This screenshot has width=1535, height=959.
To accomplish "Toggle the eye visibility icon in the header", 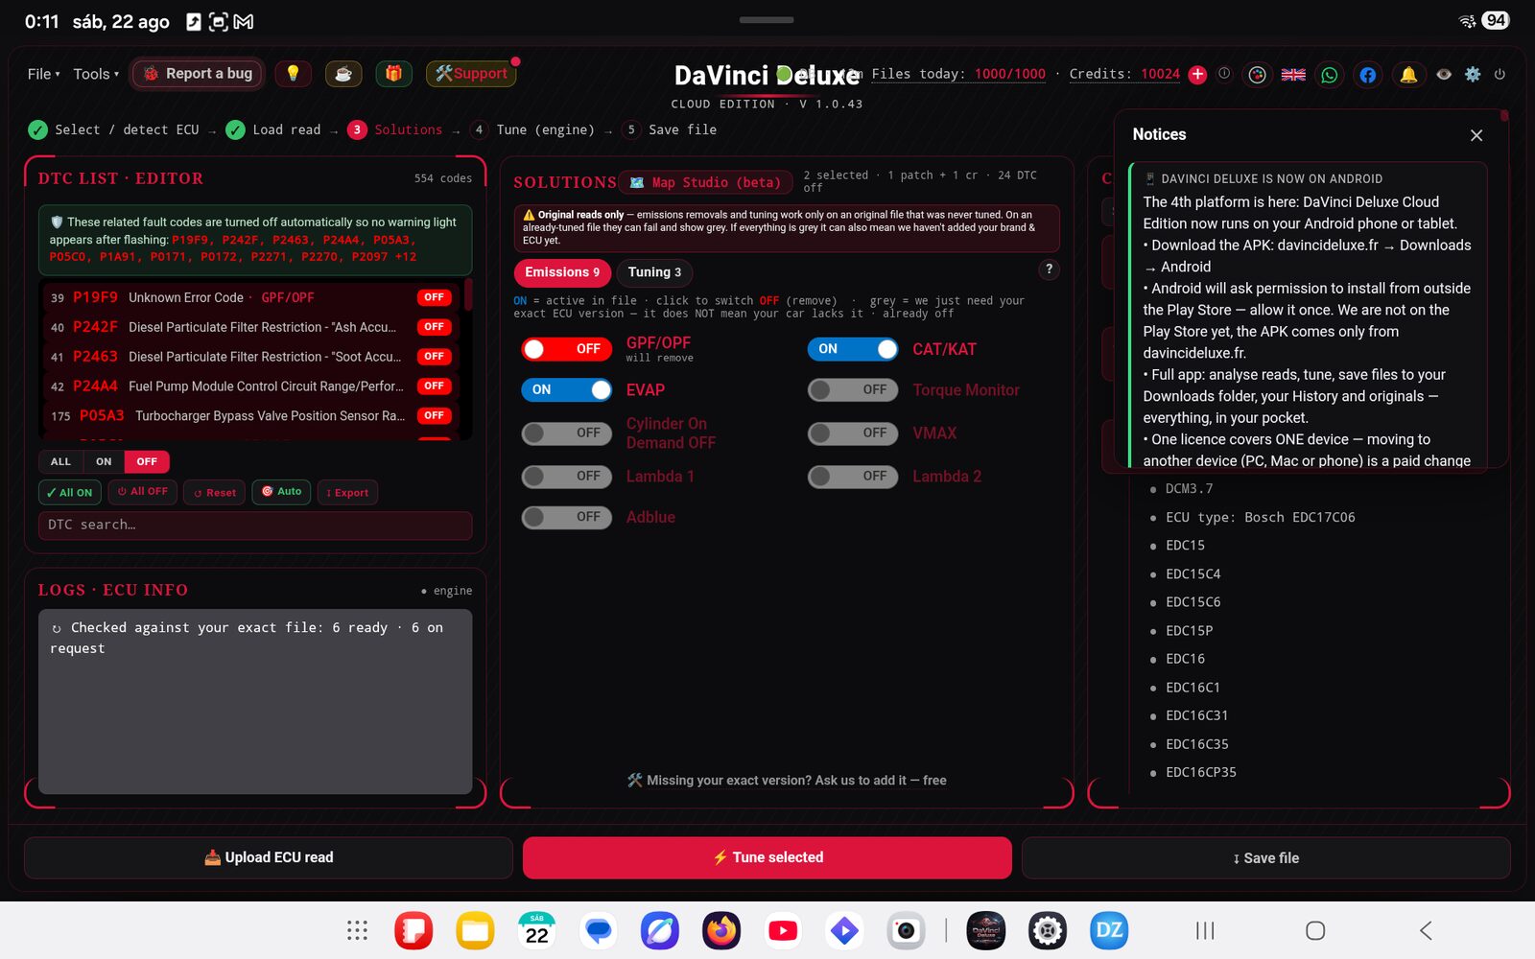I will (1444, 74).
